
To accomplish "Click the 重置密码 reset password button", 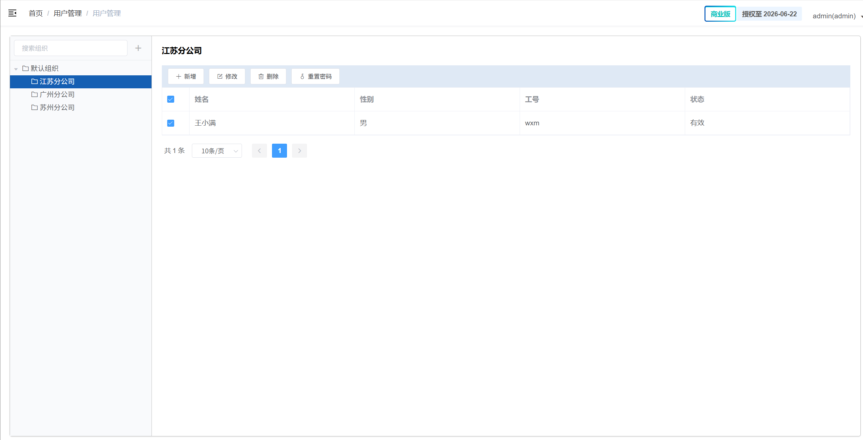I will coord(316,77).
